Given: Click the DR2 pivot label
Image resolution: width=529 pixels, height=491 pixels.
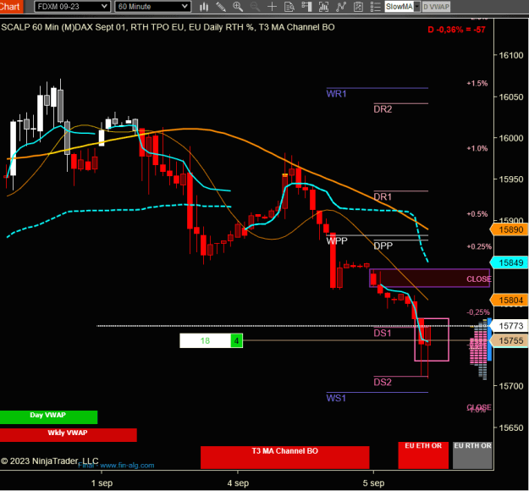Looking at the screenshot, I should pos(383,109).
